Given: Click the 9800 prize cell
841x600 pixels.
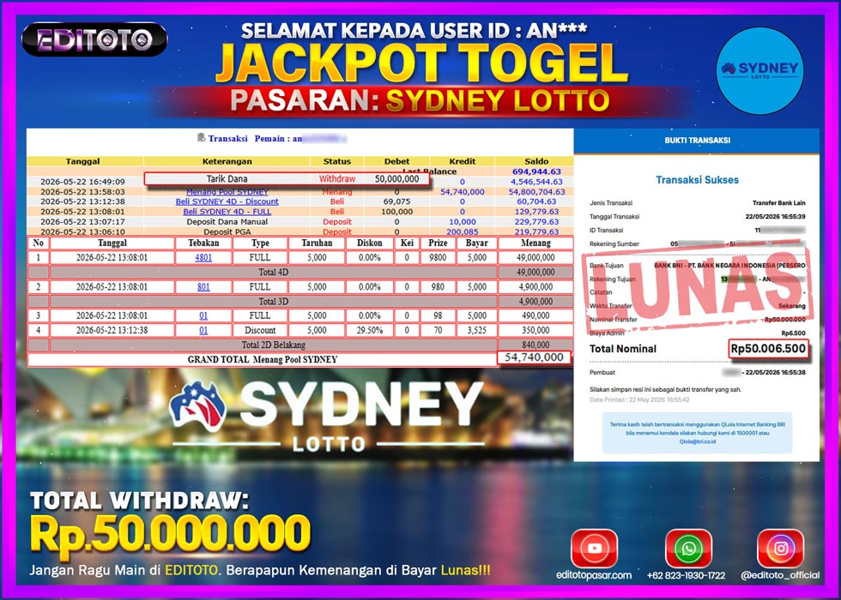Looking at the screenshot, I should tap(438, 258).
